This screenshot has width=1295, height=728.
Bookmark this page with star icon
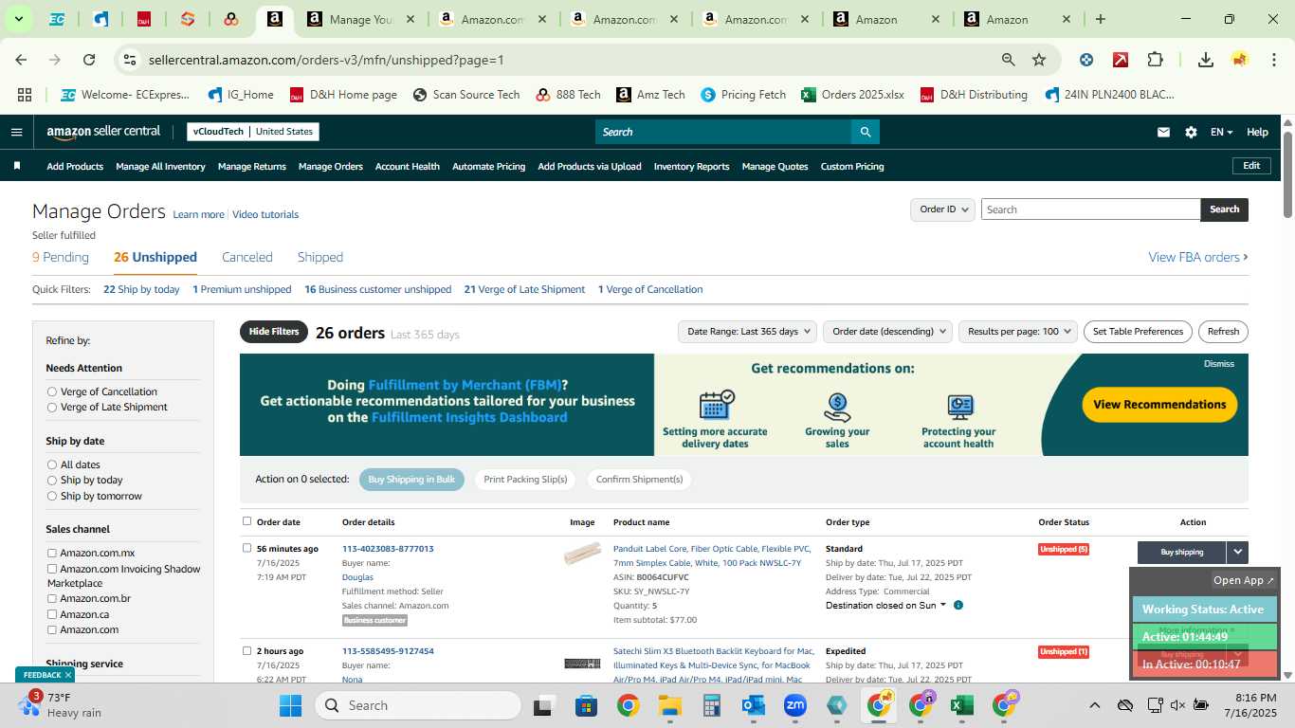click(1039, 60)
